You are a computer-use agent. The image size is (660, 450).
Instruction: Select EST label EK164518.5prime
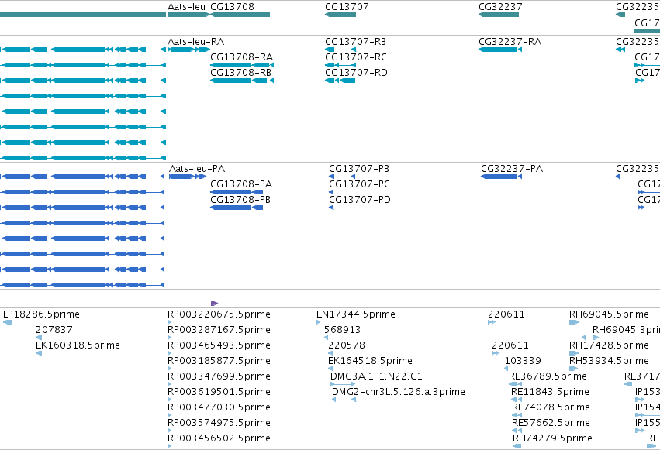tap(371, 361)
